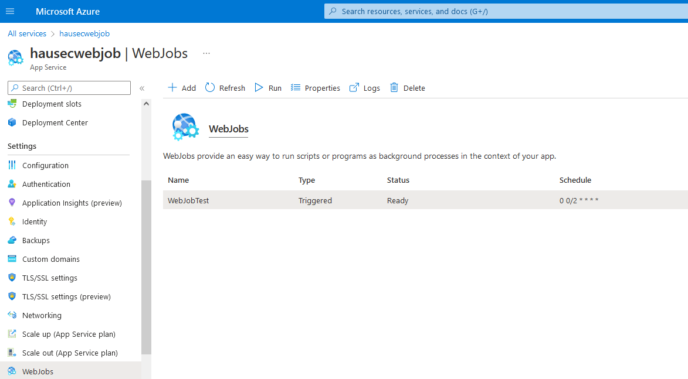Sort by the Status column header
This screenshot has height=379, width=688.
(398, 180)
